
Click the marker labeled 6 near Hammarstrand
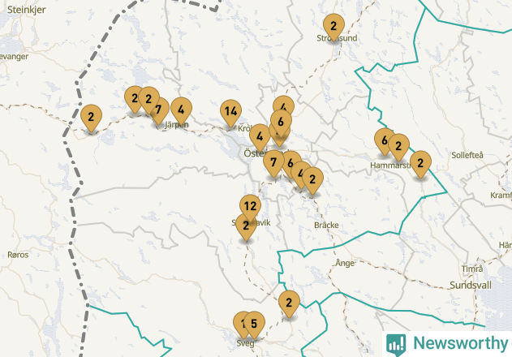click(x=385, y=141)
